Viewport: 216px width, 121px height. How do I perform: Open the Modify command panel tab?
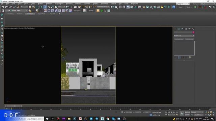[x=179, y=29]
